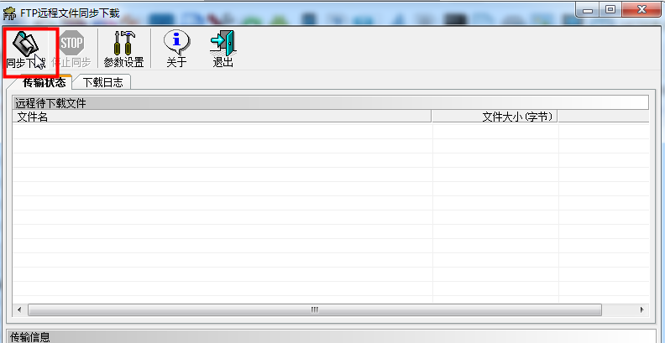Click the blank column header after 文件大小

point(603,117)
